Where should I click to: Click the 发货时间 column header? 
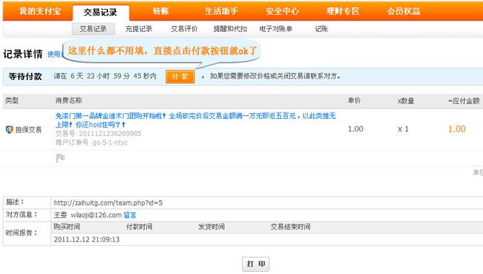pyautogui.click(x=212, y=227)
